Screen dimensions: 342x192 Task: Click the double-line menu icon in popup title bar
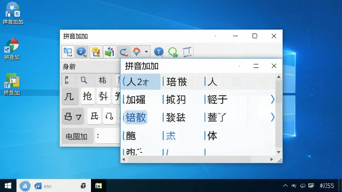tap(256, 66)
